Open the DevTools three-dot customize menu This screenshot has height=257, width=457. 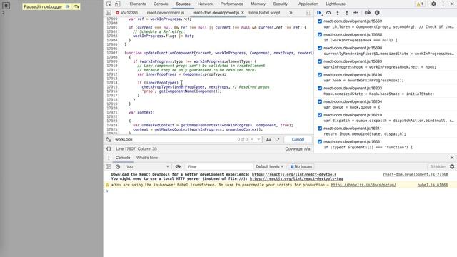[x=443, y=4]
